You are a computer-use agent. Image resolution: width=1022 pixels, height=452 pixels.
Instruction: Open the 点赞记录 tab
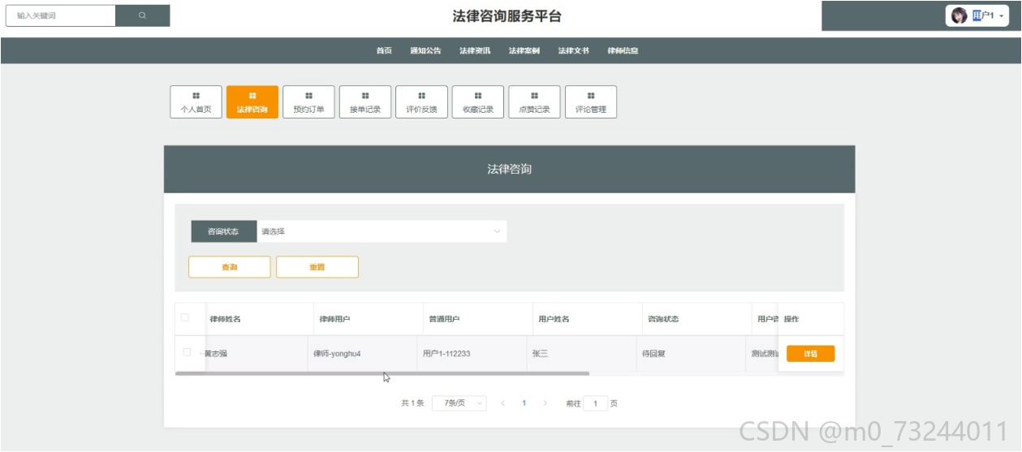tap(534, 102)
